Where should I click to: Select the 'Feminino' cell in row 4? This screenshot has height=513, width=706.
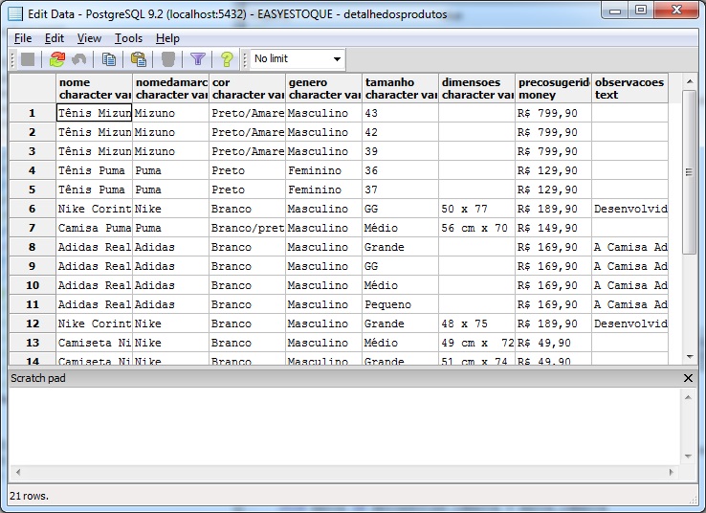click(323, 170)
